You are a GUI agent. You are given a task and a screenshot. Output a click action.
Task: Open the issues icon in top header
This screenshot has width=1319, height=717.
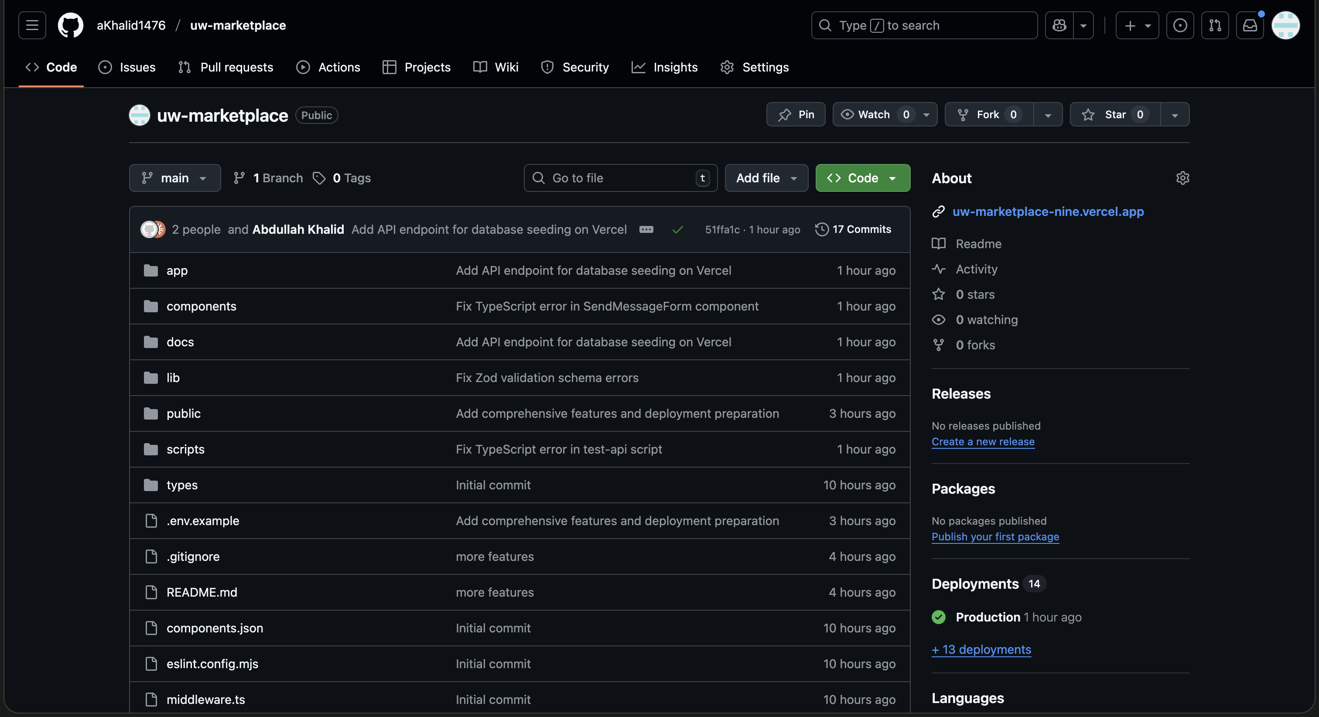(1180, 25)
